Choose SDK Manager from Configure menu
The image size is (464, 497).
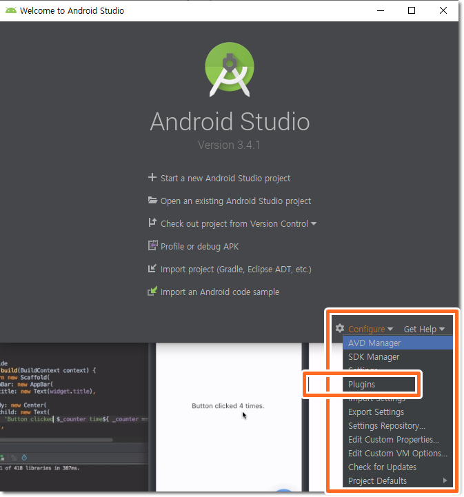(x=398, y=357)
